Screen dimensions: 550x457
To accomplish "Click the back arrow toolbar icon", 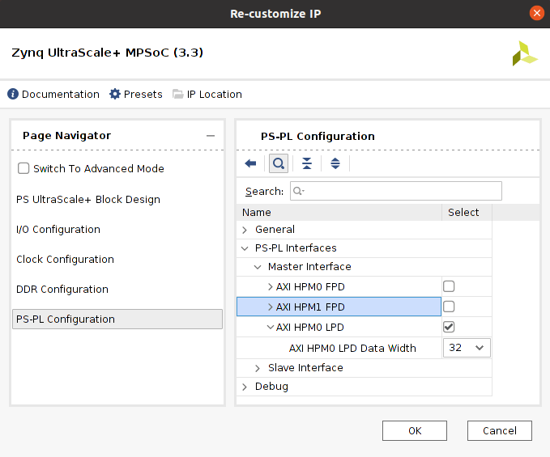I will point(250,163).
